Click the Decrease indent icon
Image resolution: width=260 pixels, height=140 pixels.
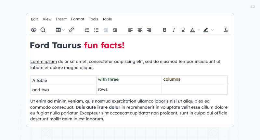106,30
